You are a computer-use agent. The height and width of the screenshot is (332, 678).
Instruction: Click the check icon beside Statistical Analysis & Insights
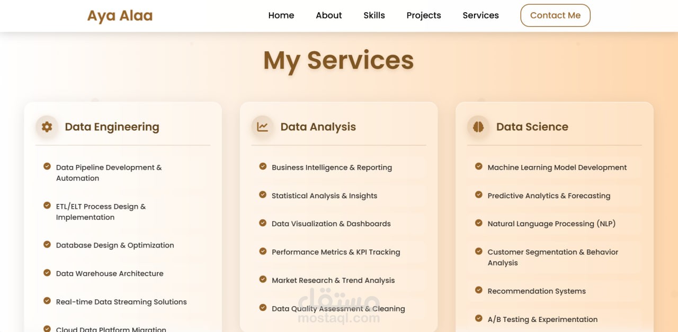(263, 195)
